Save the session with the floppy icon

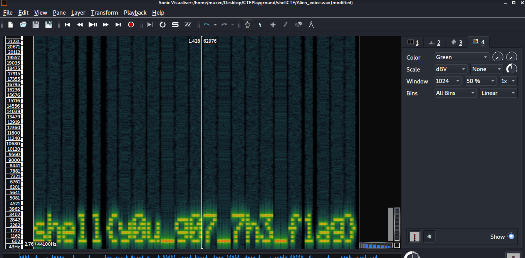pyautogui.click(x=36, y=25)
